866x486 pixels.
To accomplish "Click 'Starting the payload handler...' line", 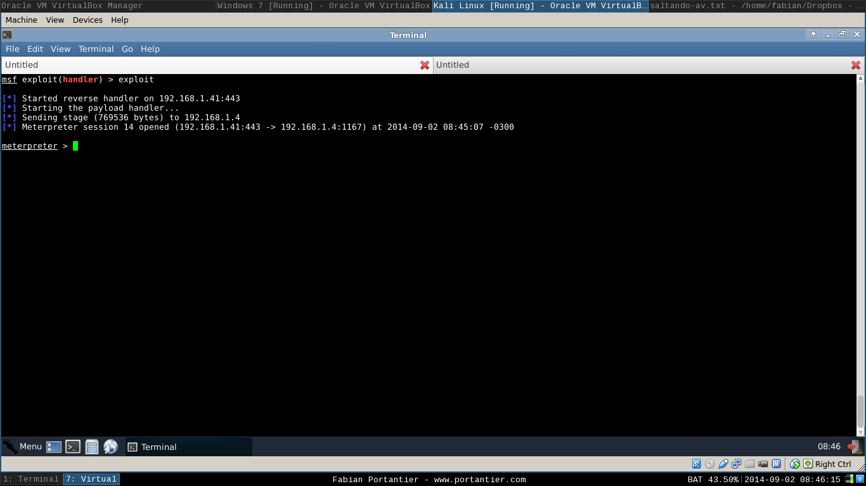I will coord(91,108).
